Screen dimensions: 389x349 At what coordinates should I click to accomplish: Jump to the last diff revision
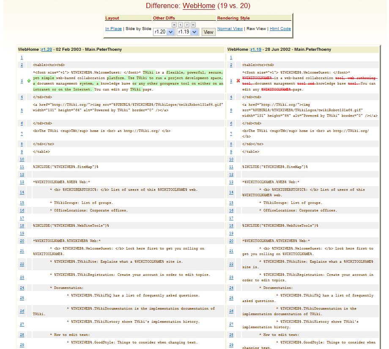(x=193, y=25)
